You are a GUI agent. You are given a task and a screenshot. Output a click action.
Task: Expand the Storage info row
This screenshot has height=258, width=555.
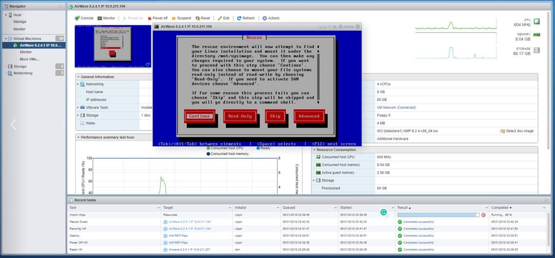78,115
